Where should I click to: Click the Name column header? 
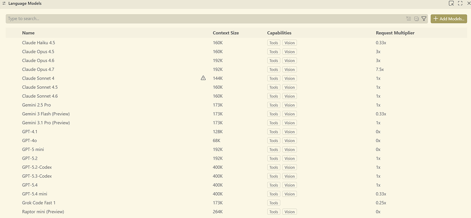coord(28,33)
